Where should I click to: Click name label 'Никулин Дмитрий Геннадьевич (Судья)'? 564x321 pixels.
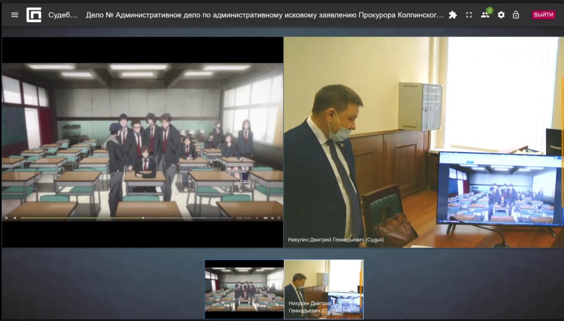click(x=336, y=240)
